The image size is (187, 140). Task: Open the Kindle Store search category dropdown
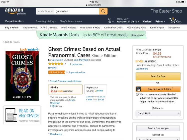coord(45,11)
